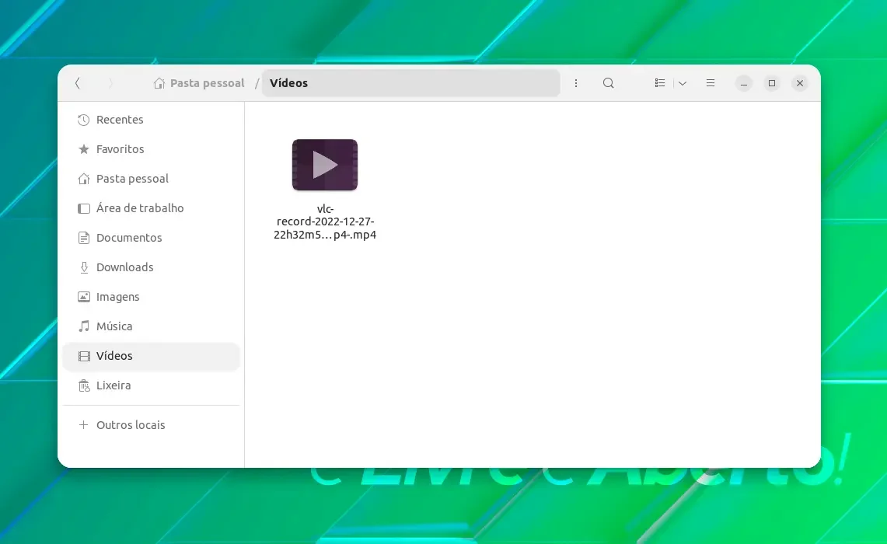Go forward with the right arrow
This screenshot has width=887, height=544.
point(110,83)
